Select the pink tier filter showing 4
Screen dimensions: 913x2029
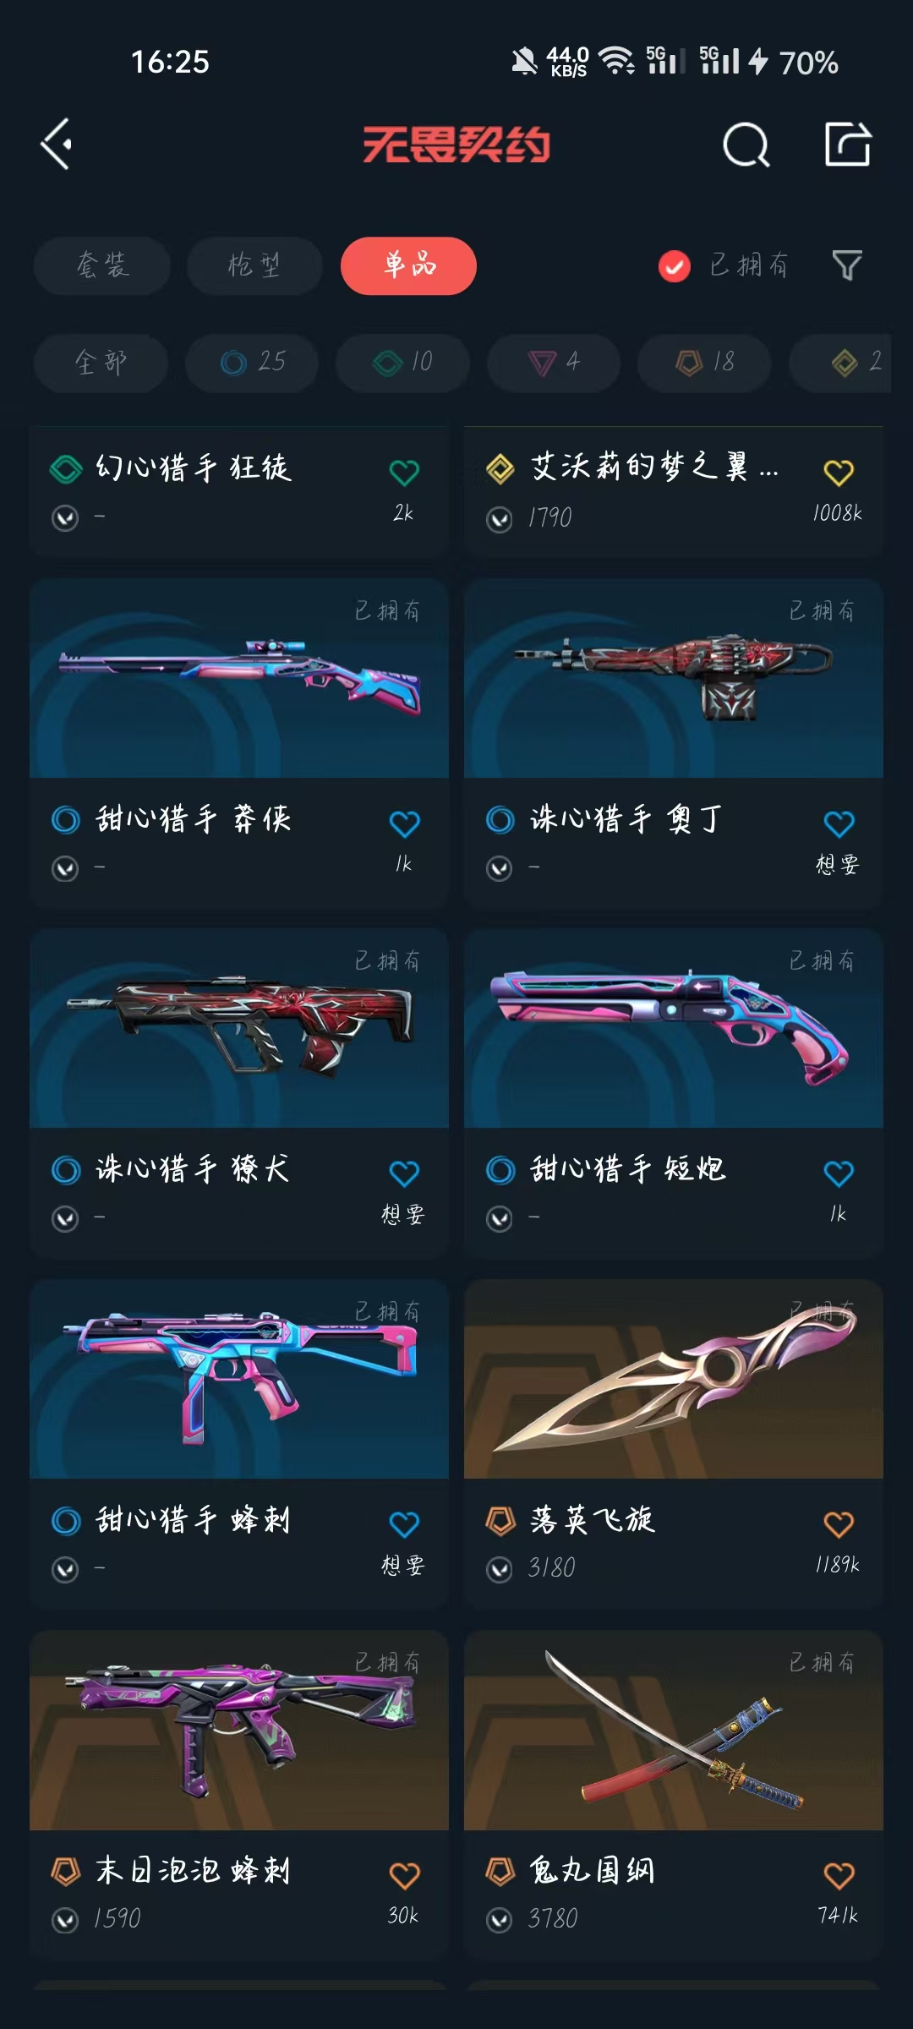click(x=553, y=363)
